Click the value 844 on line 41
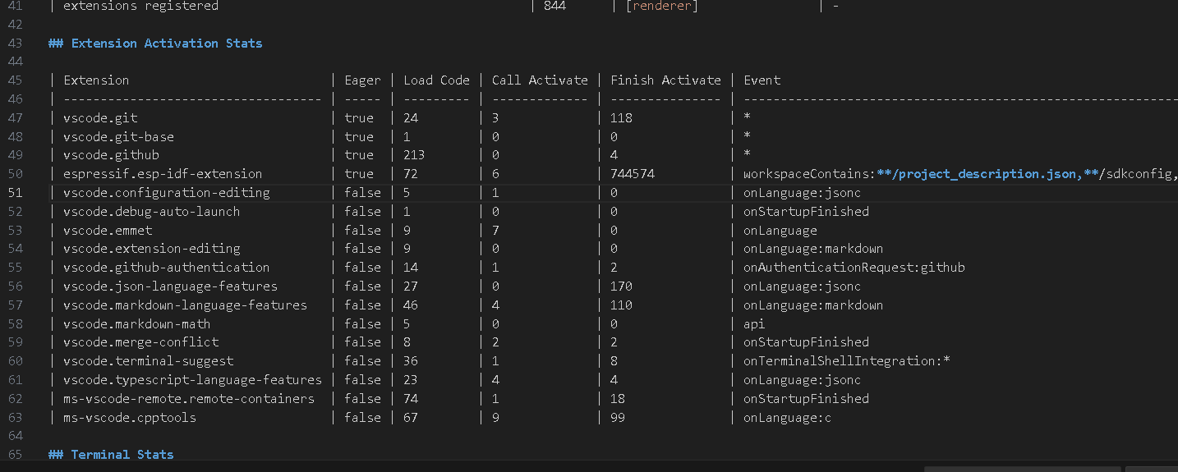 (x=554, y=6)
